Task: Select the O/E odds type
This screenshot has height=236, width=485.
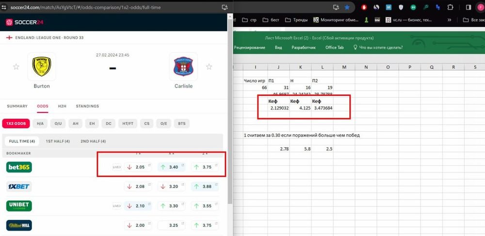Action: click(x=163, y=124)
